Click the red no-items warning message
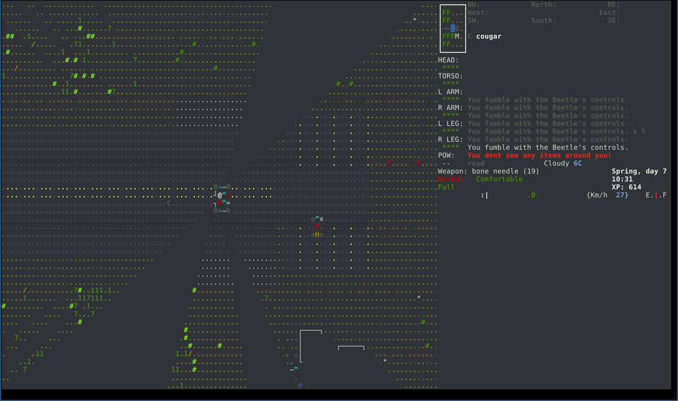The width and height of the screenshot is (678, 401). (x=540, y=156)
